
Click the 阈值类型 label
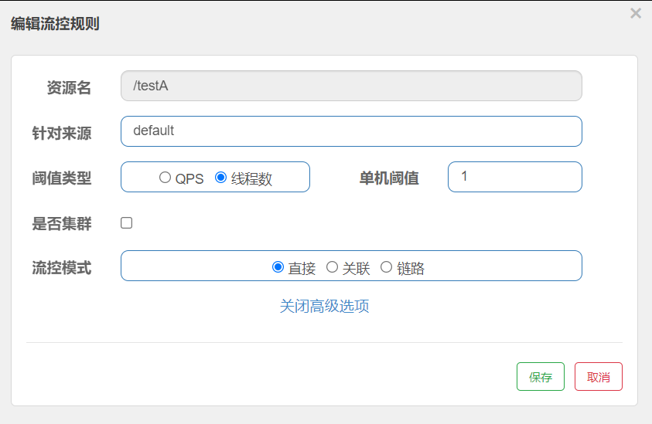62,178
